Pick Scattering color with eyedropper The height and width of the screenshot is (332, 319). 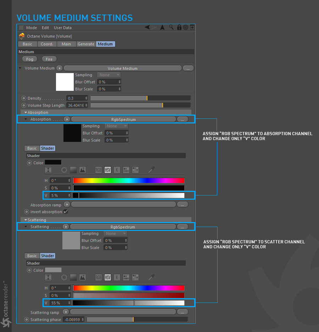click(151, 277)
